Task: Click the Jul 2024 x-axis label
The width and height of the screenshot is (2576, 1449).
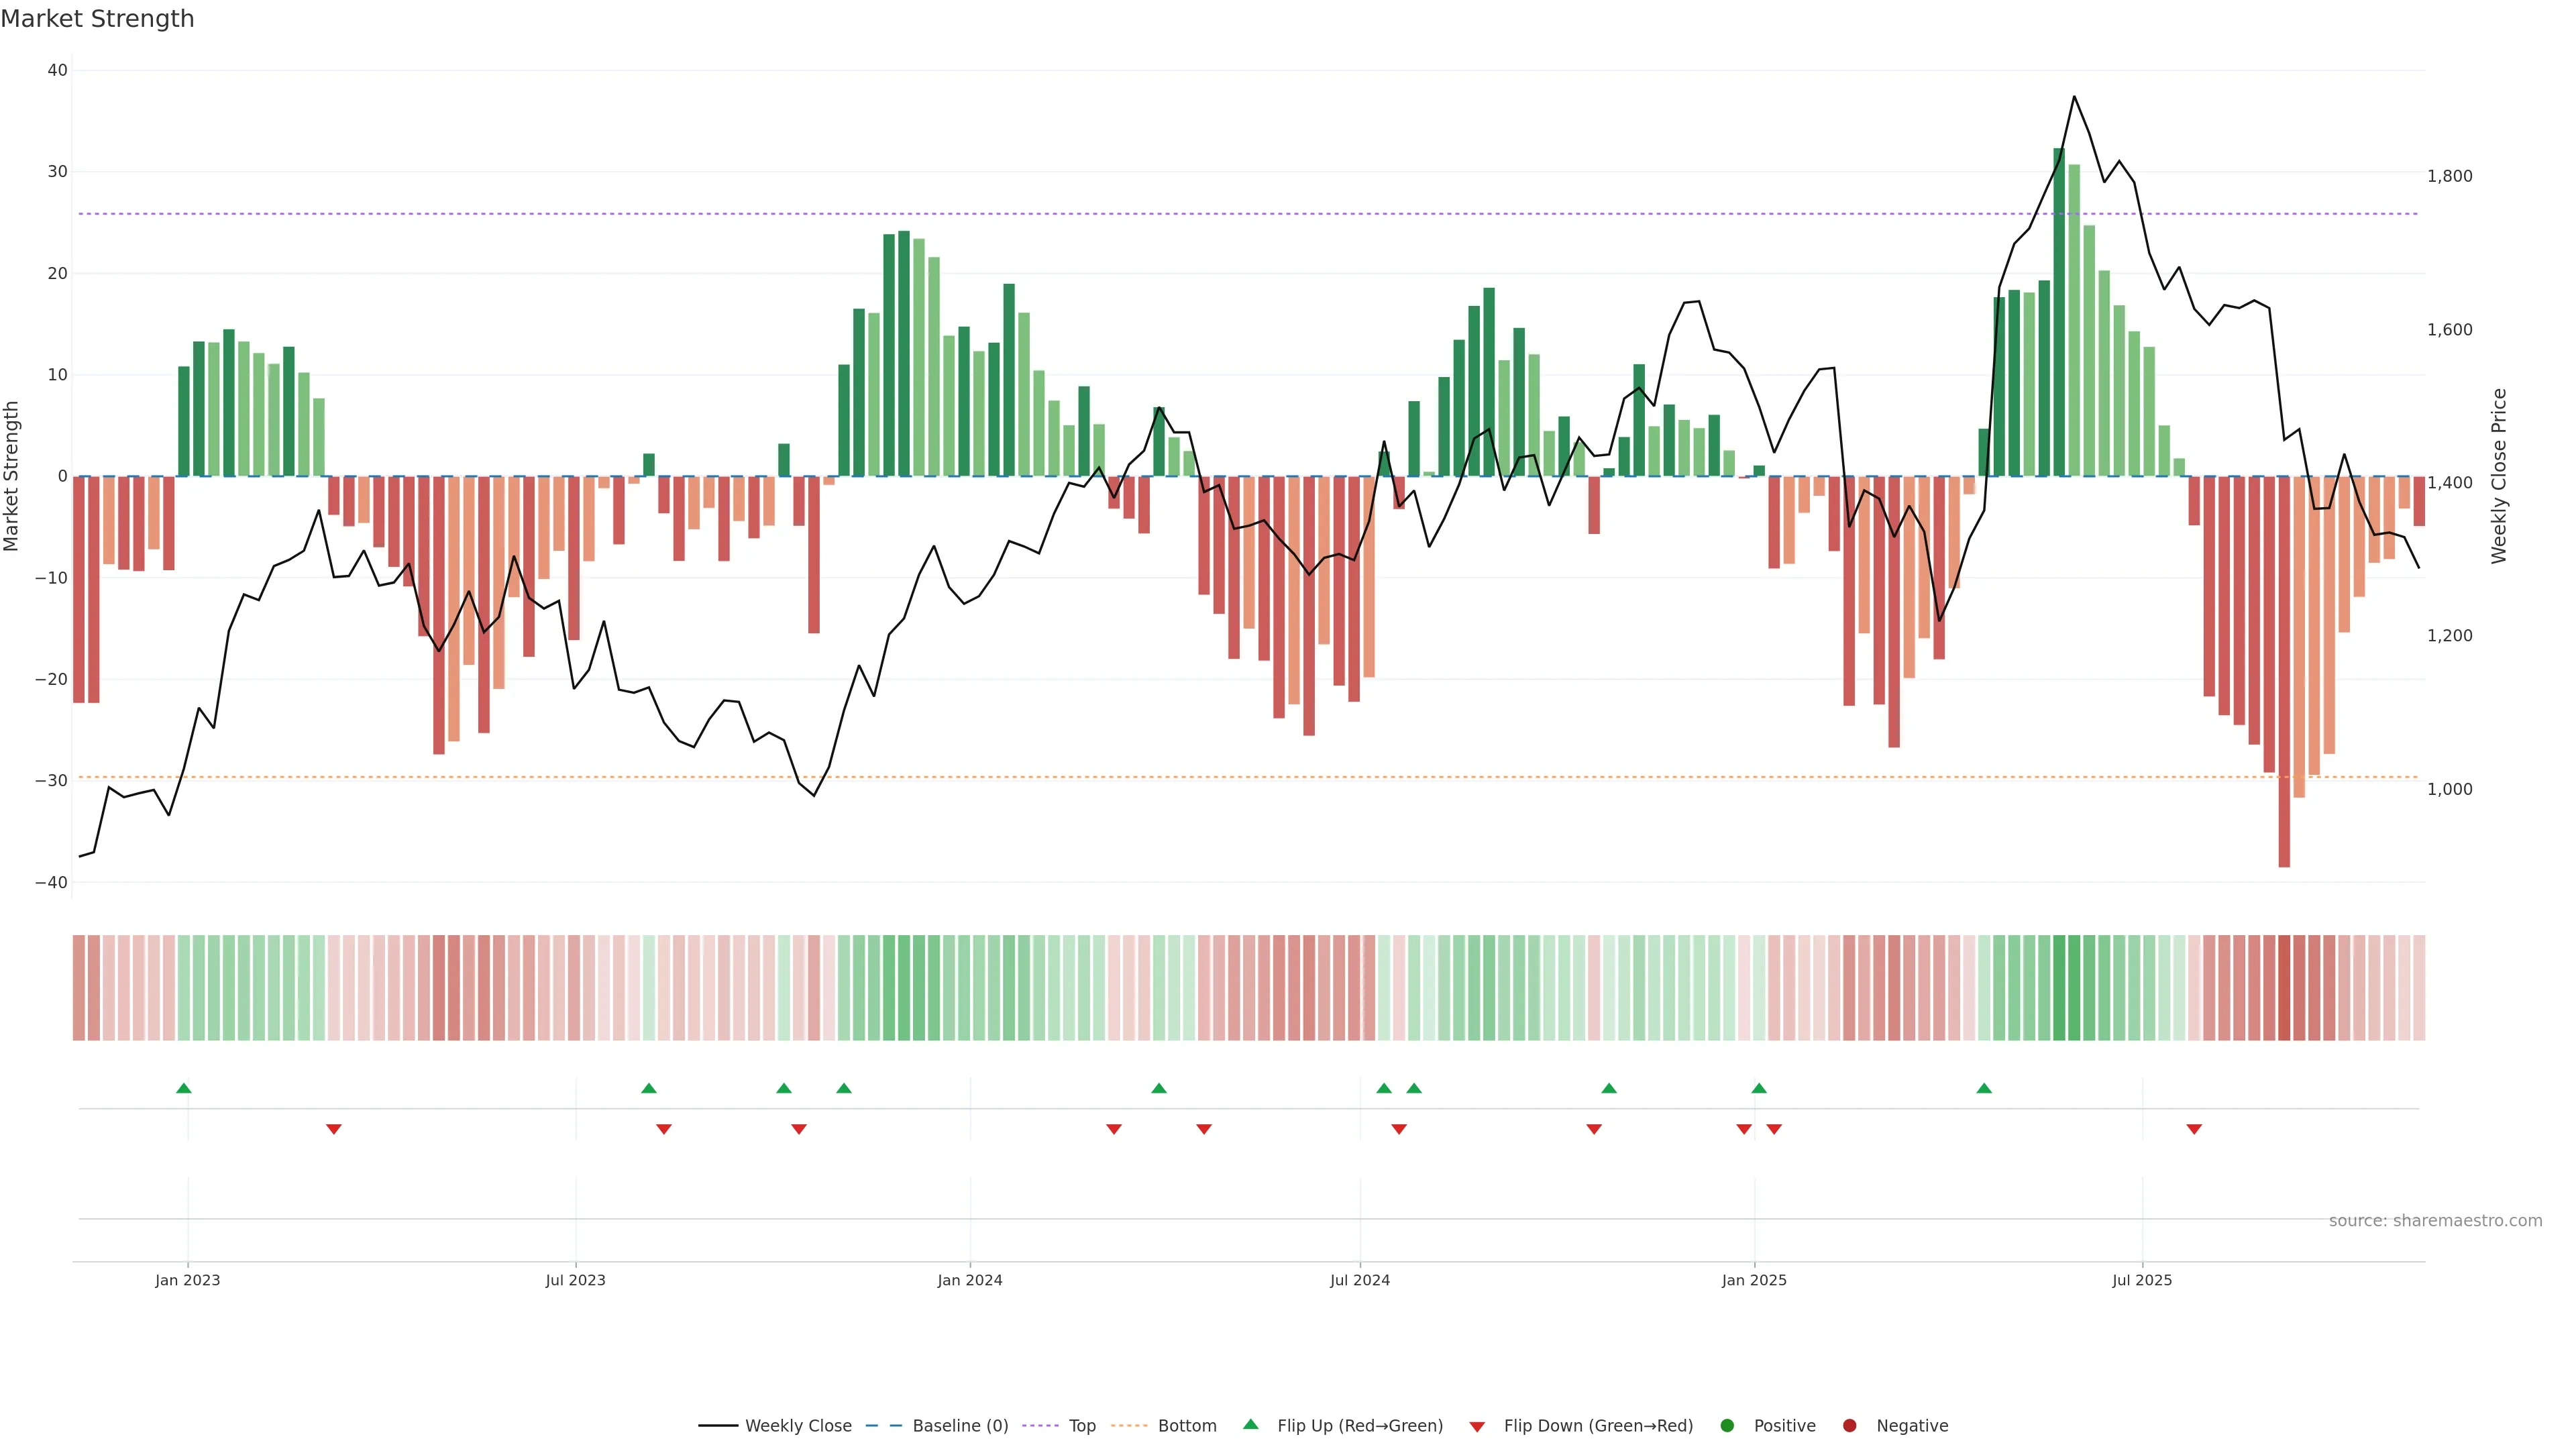Action: tap(1359, 1280)
